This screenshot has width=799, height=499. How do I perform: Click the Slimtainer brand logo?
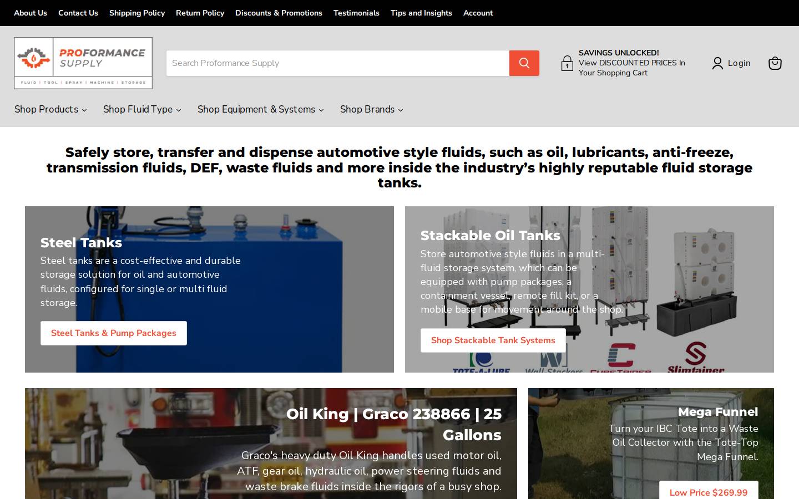click(x=696, y=358)
